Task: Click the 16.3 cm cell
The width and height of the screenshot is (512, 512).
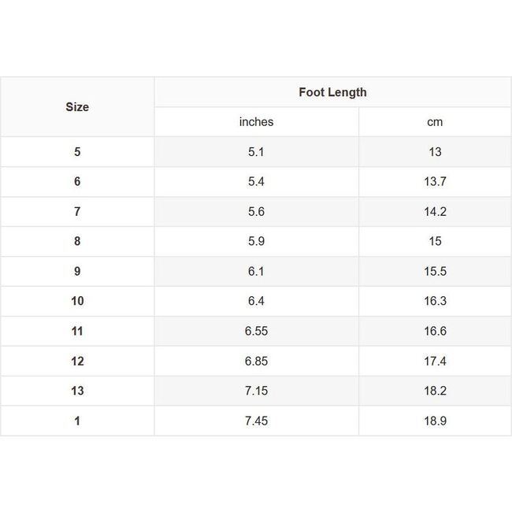Action: pyautogui.click(x=435, y=302)
